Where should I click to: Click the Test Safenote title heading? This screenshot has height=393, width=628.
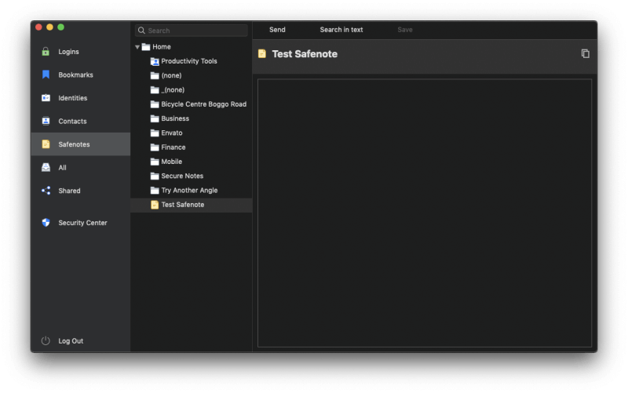click(x=305, y=54)
